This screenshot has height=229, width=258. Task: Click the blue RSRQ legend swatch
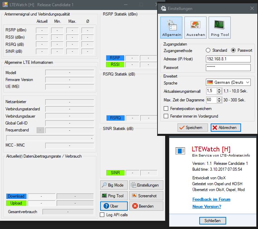115,118
